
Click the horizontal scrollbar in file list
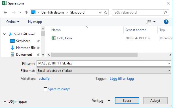(94, 55)
